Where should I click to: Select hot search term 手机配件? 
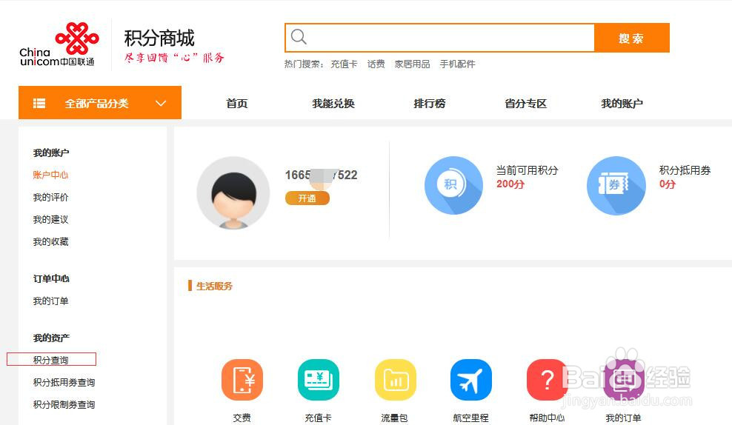[x=458, y=64]
